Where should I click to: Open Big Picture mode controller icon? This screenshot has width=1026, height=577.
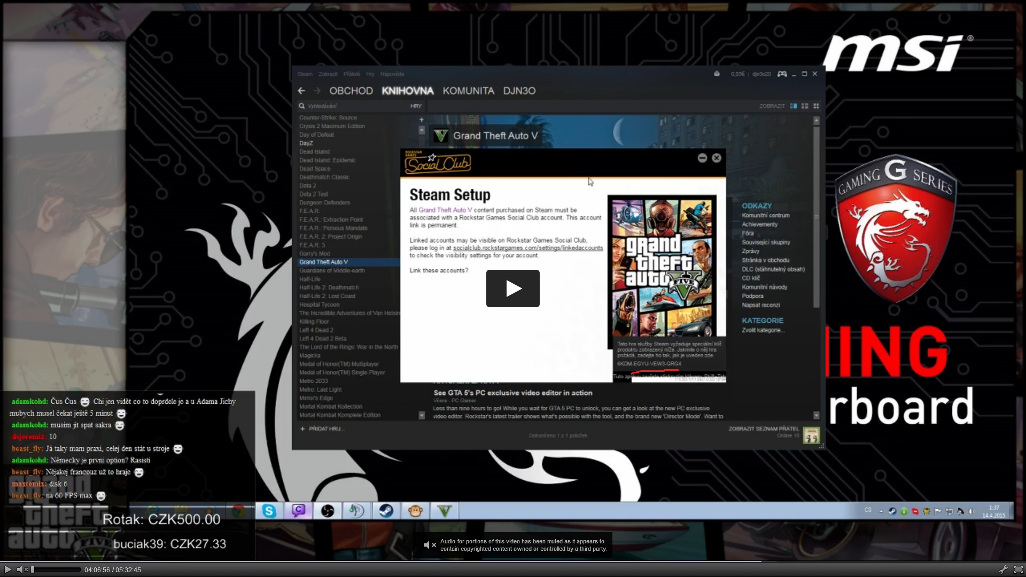point(782,74)
